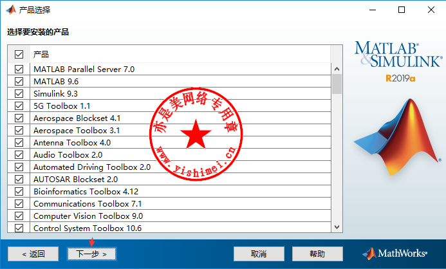
Task: Uncheck Aerospace Toolbox 3.1 checkbox
Action: click(19, 130)
